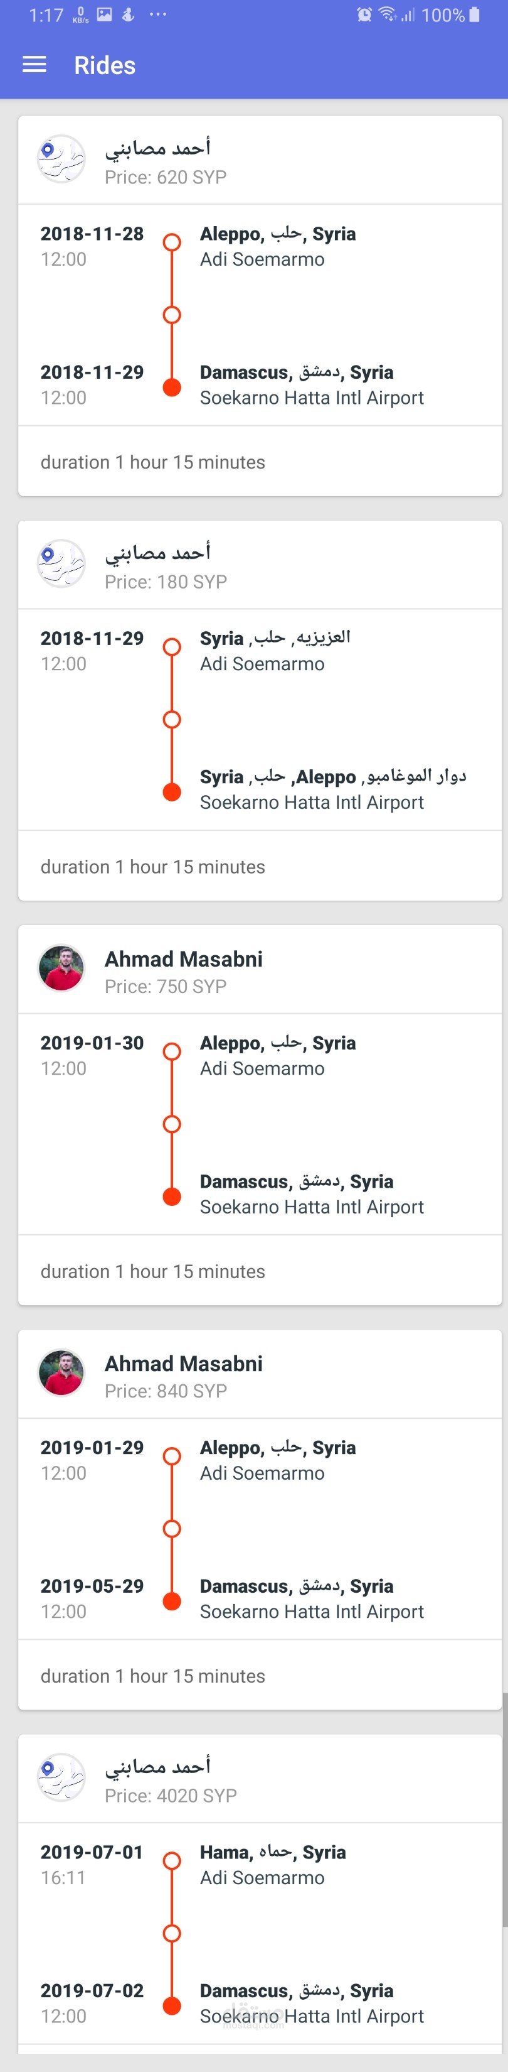Tap the map logo avatar on the 620 SYP ride
The image size is (508, 2072).
pos(61,158)
